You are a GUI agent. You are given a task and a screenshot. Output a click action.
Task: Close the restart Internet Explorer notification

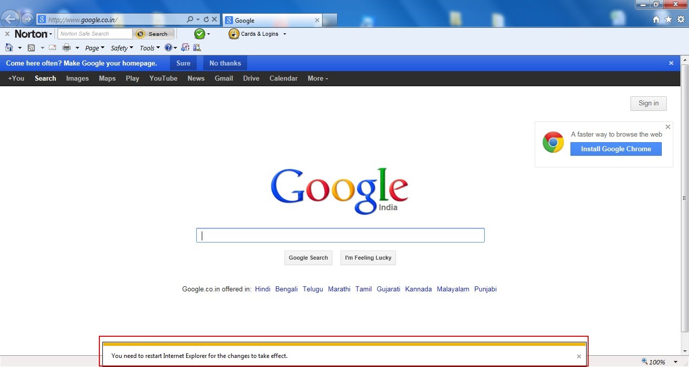coord(579,356)
